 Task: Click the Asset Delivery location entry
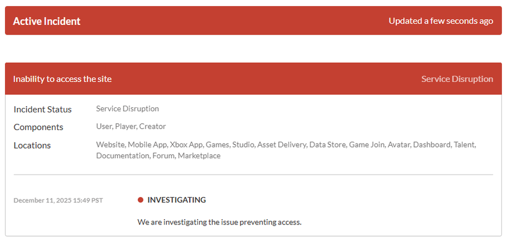[282, 145]
